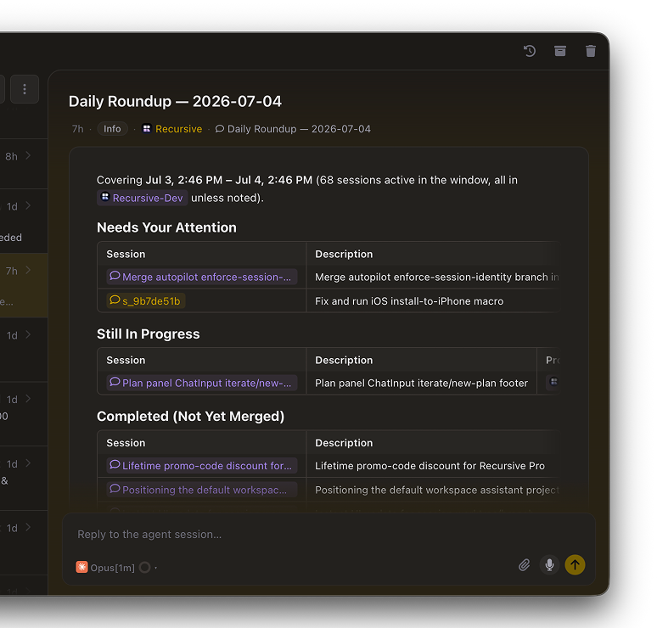This screenshot has height=628, width=657.
Task: Open the Opus[1m] model selector
Action: point(105,567)
